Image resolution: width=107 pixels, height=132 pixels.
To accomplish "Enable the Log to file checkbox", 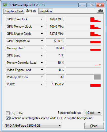I will pyautogui.click(x=8, y=113).
